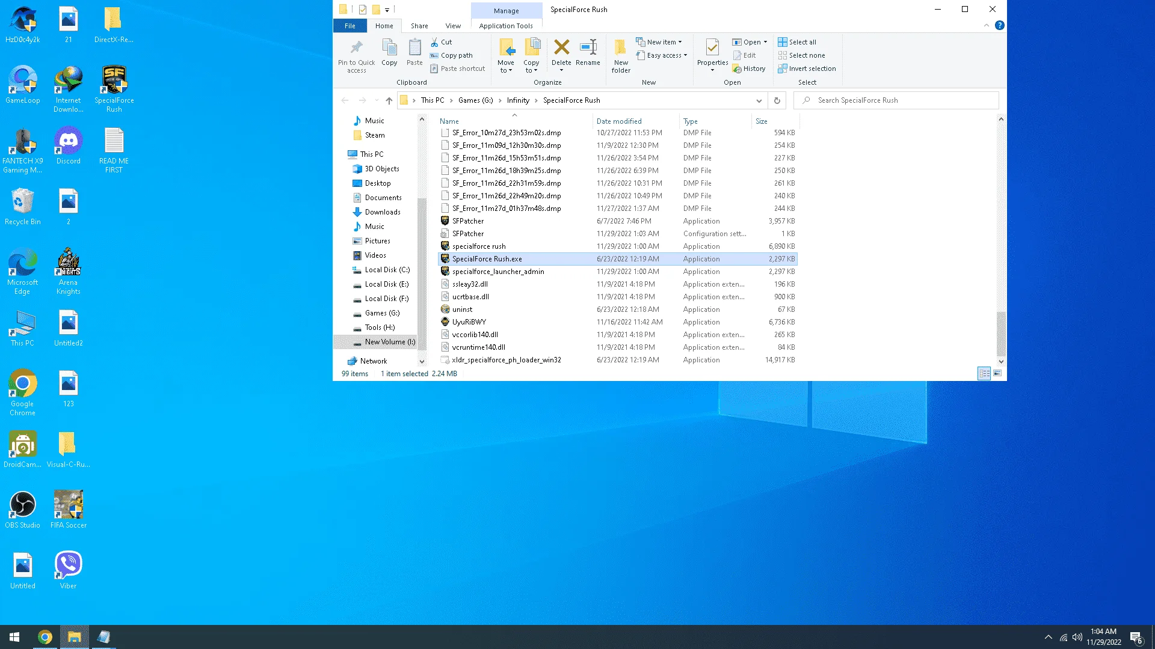
Task: Click Copy path button
Action: click(x=451, y=55)
